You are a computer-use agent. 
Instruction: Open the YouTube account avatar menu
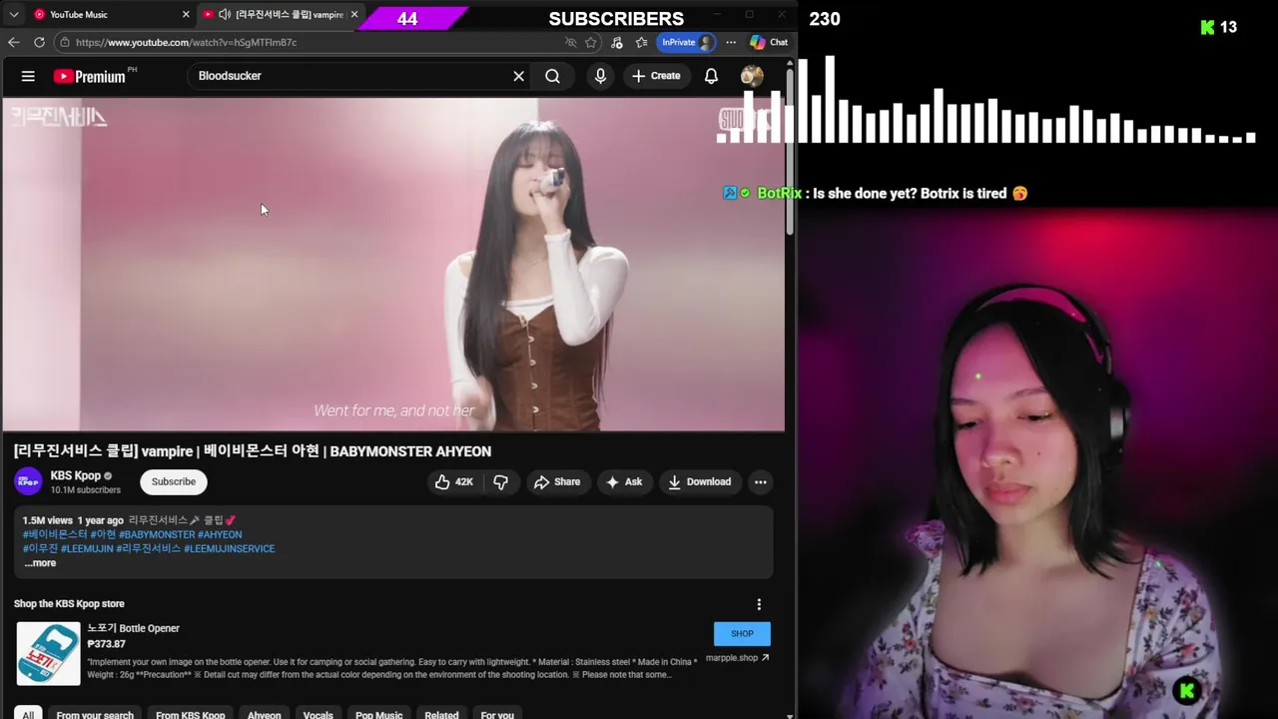pos(752,76)
